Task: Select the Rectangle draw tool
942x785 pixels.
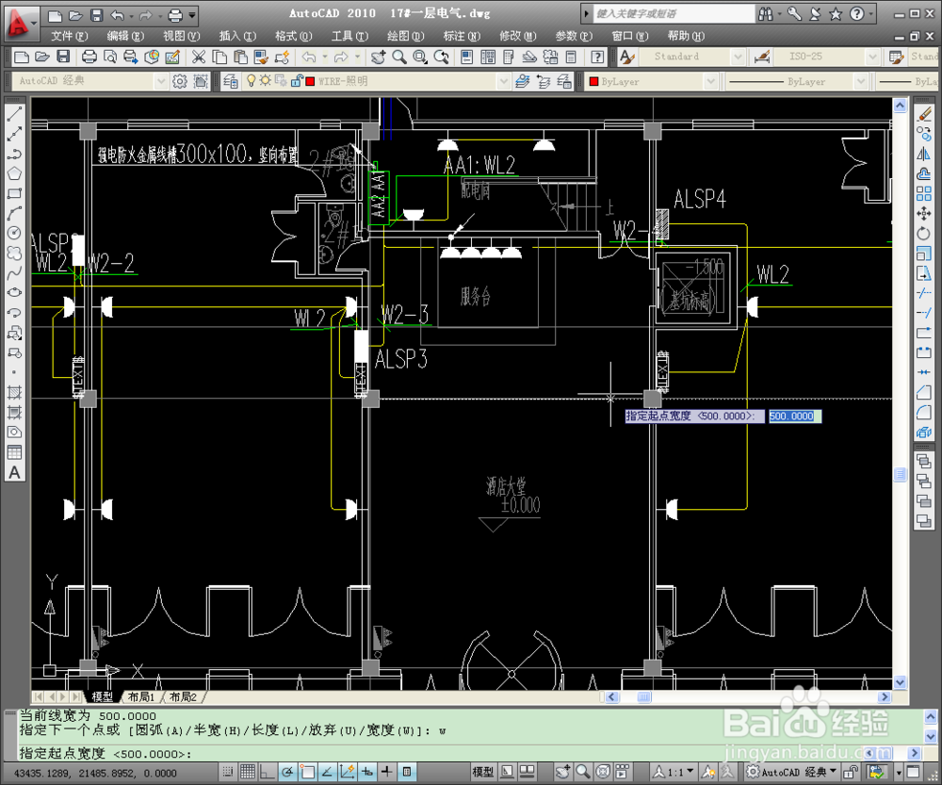Action: (14, 193)
